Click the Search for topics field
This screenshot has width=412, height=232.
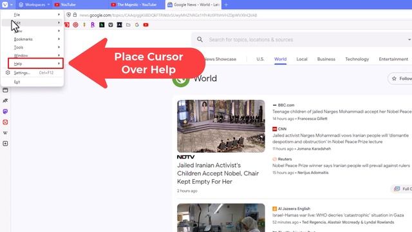click(251, 40)
